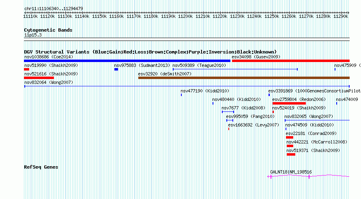Open the esv995059 (Pang2010) label
This screenshot has height=199, width=361.
(250, 116)
